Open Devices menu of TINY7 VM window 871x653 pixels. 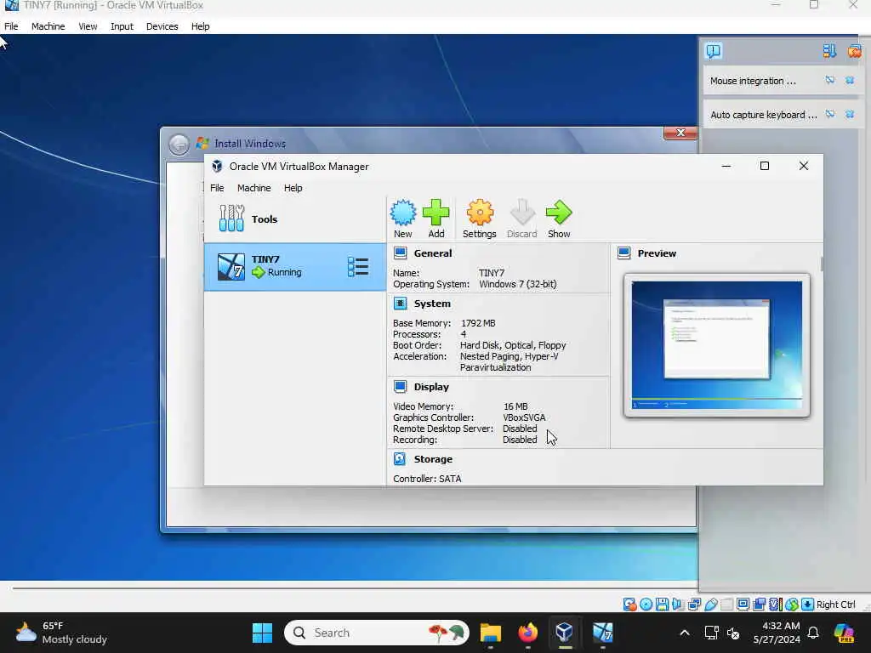point(162,26)
